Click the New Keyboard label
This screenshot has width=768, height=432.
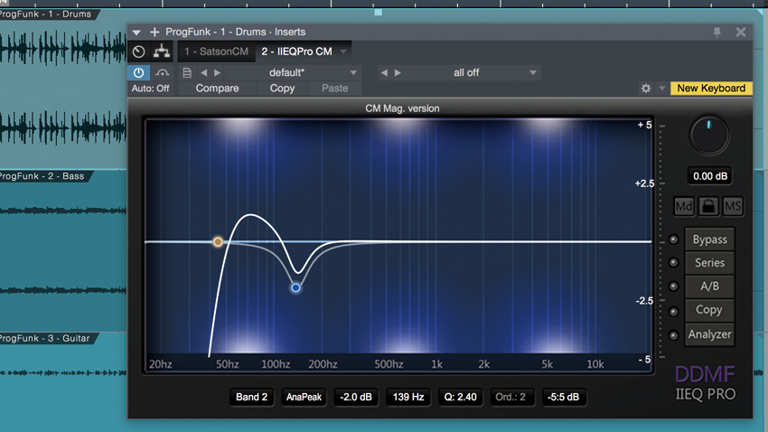(711, 89)
